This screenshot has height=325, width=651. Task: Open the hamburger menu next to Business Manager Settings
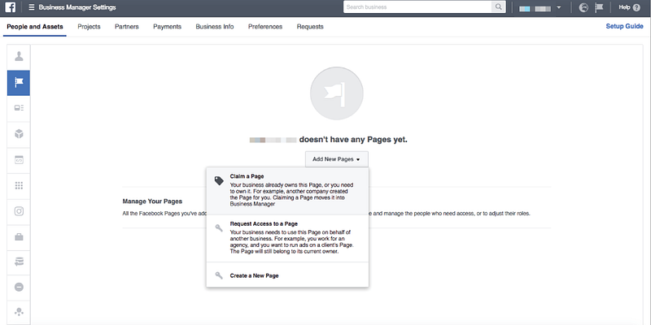[32, 7]
